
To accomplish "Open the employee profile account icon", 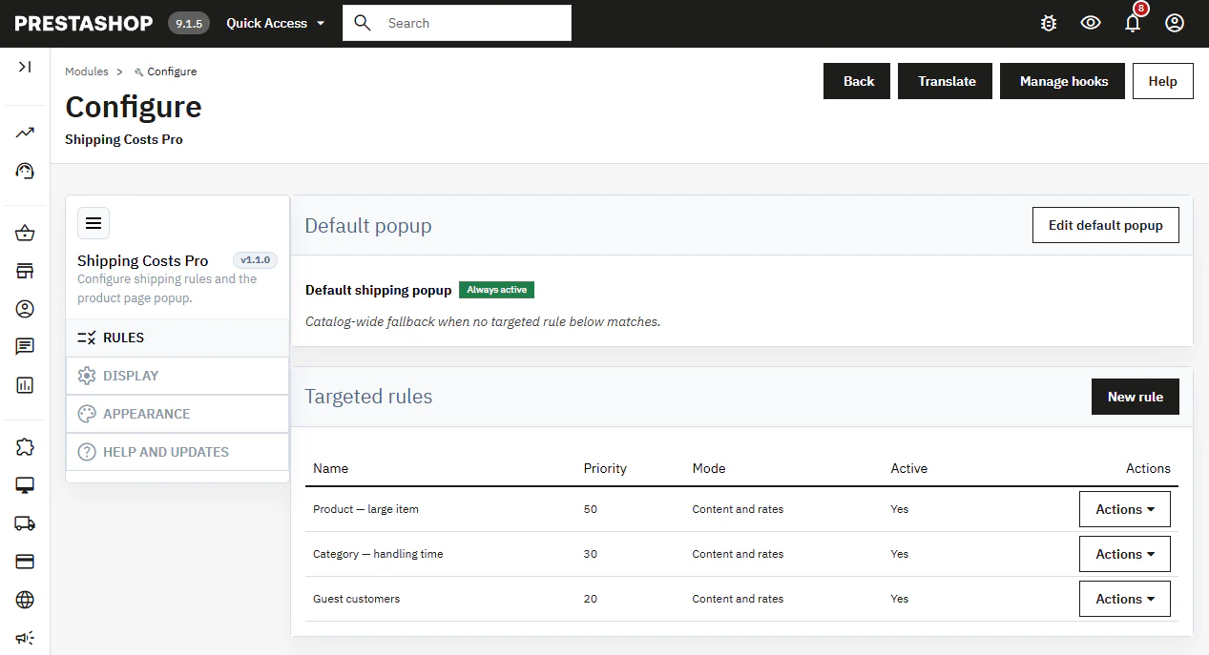I will point(1175,23).
